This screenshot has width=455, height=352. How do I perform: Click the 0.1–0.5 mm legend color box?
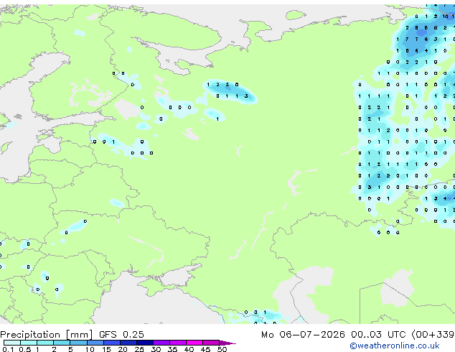pyautogui.click(x=12, y=343)
